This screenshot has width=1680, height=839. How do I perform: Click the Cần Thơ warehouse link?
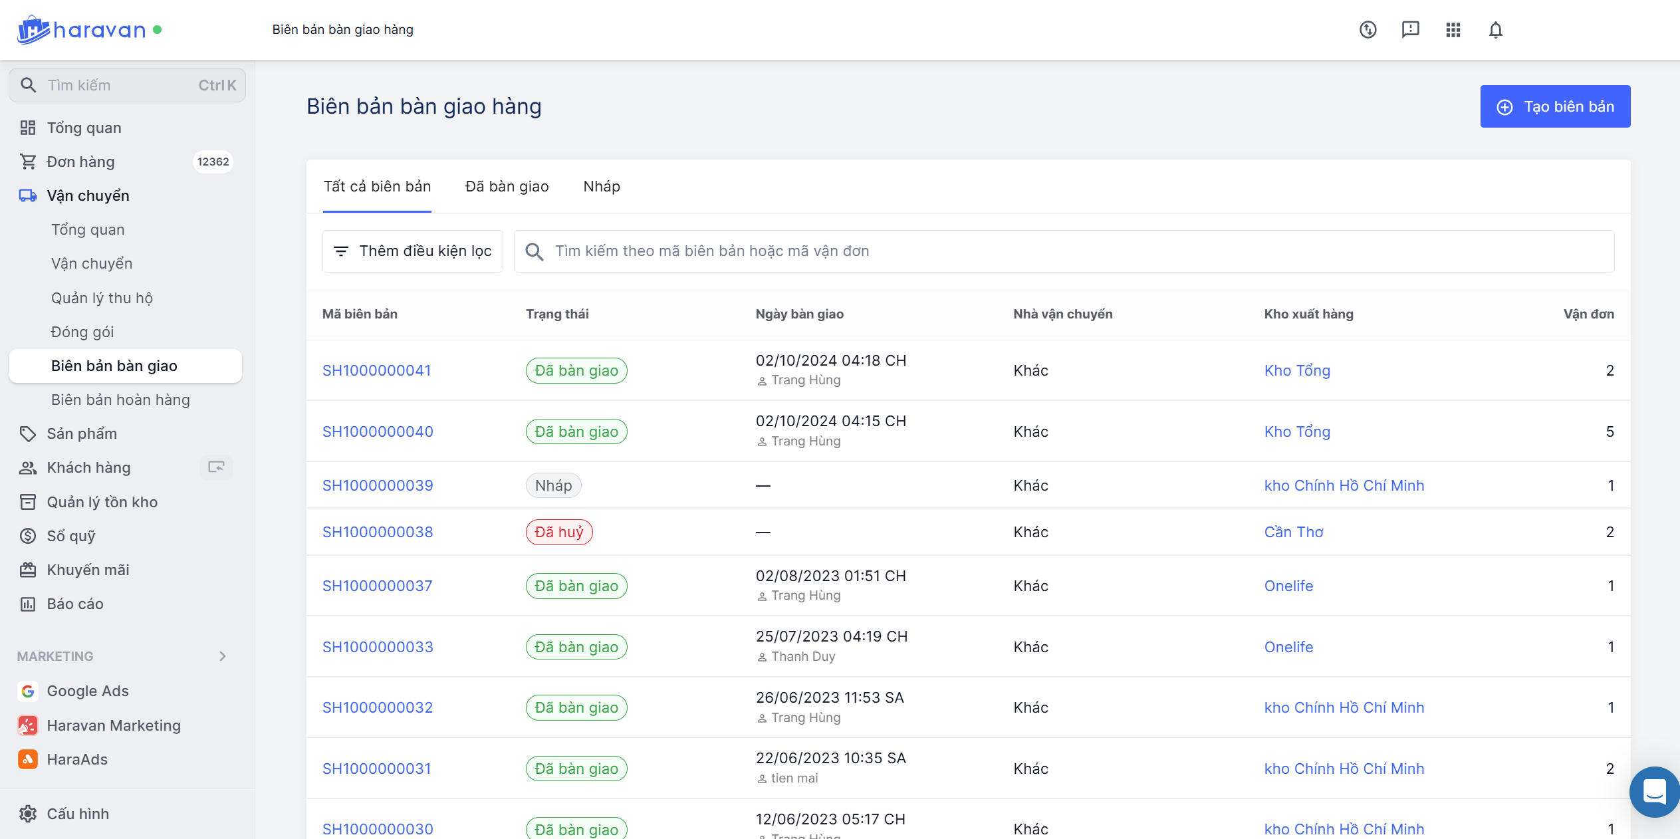pyautogui.click(x=1293, y=533)
